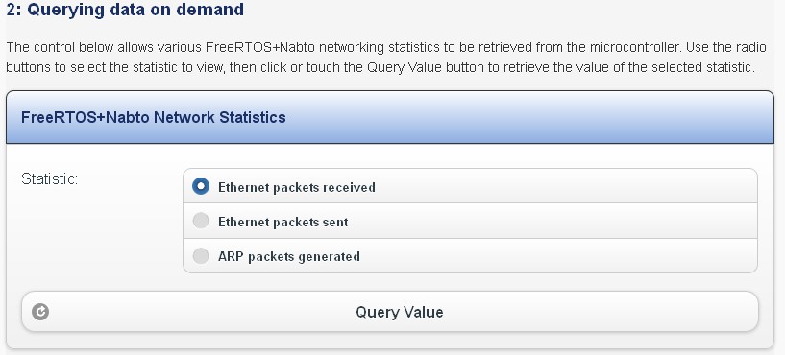Click the 'ARP packets generated' label text
Image resolution: width=785 pixels, height=355 pixels.
coord(289,256)
